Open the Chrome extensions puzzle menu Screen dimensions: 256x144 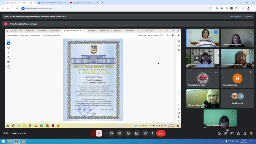click(236, 8)
